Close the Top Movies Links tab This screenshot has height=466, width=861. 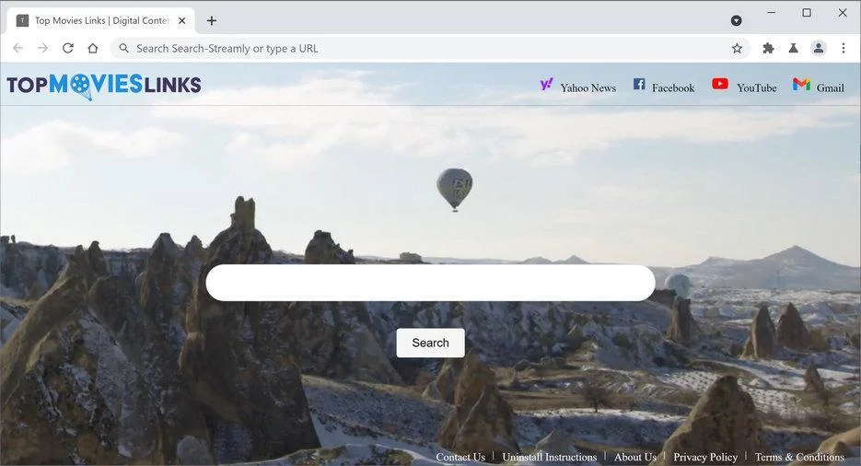click(182, 21)
